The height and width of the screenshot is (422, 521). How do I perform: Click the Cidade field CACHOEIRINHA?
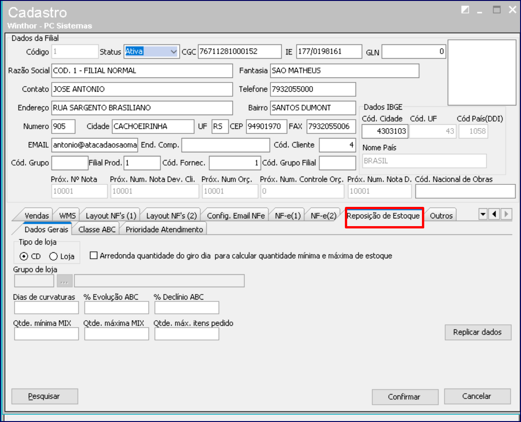tap(153, 127)
